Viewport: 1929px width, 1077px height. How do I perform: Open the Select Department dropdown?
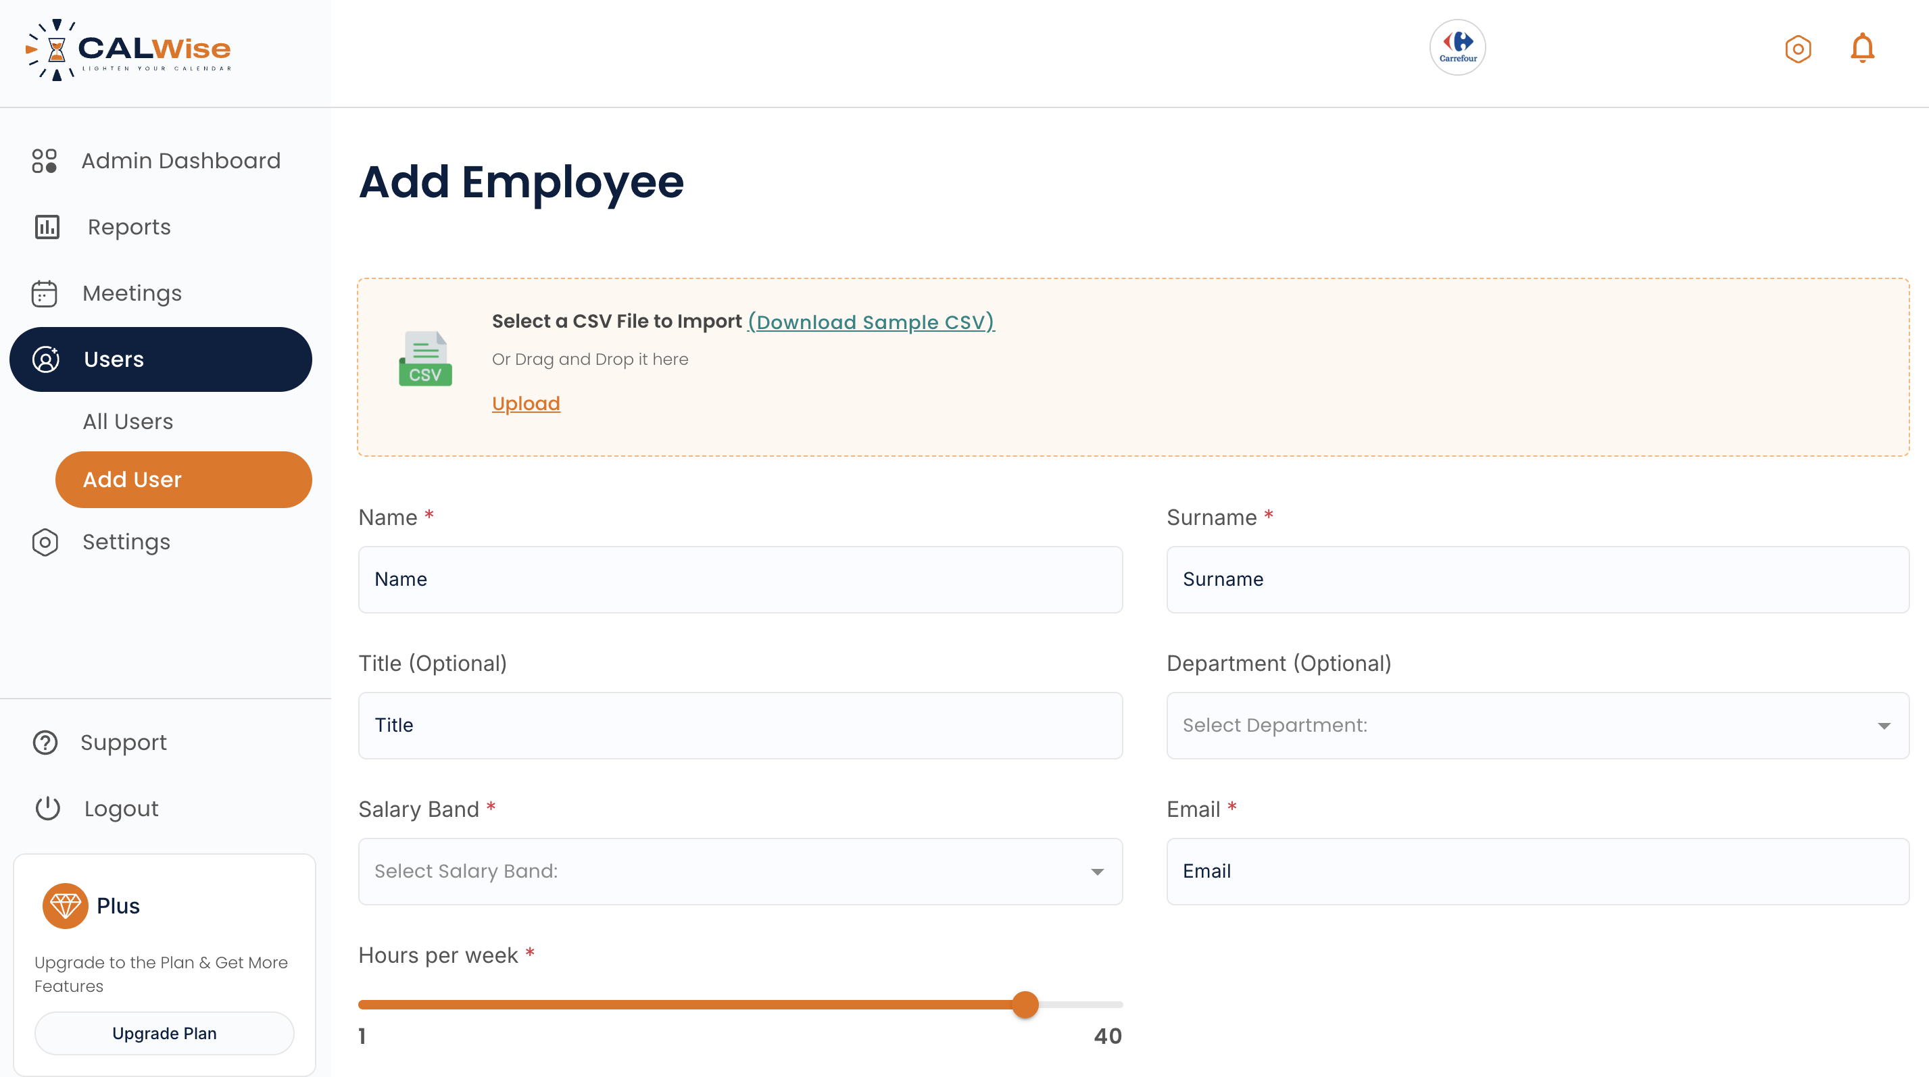tap(1540, 724)
